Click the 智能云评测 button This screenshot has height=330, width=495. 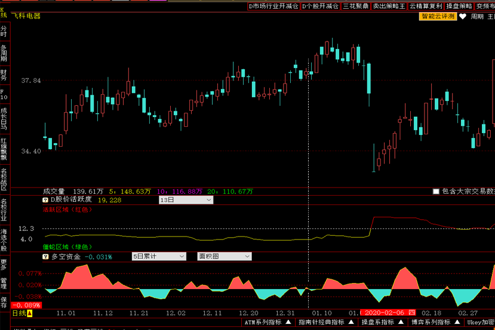pos(437,17)
